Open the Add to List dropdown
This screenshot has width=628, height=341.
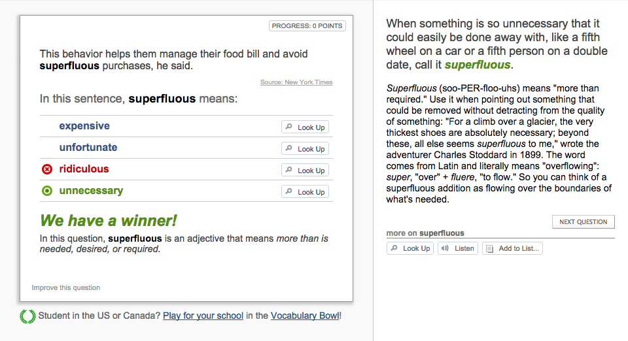point(512,248)
